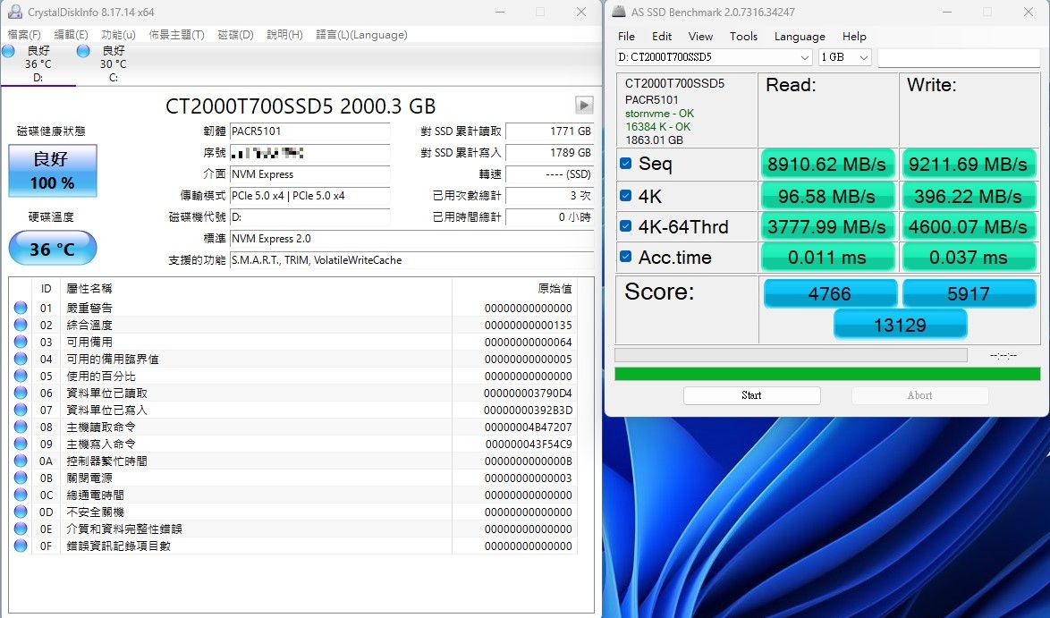Image resolution: width=1050 pixels, height=618 pixels.
Task: Click status orb for attribute 06
Action: tap(21, 393)
